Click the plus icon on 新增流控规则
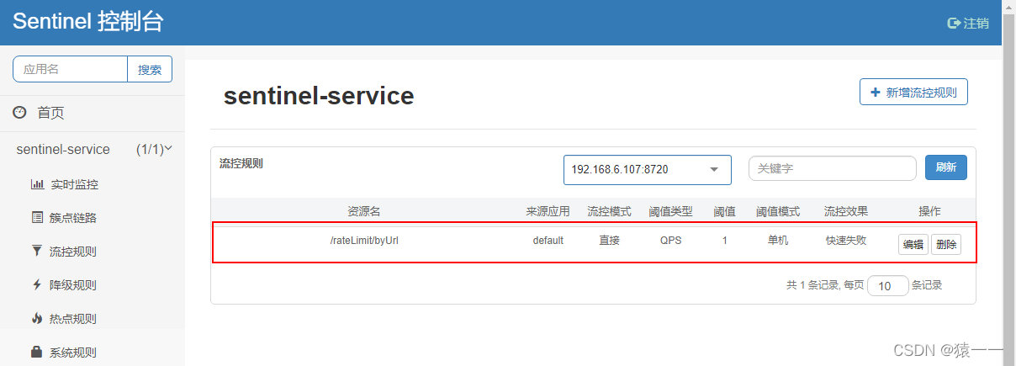 coord(876,93)
